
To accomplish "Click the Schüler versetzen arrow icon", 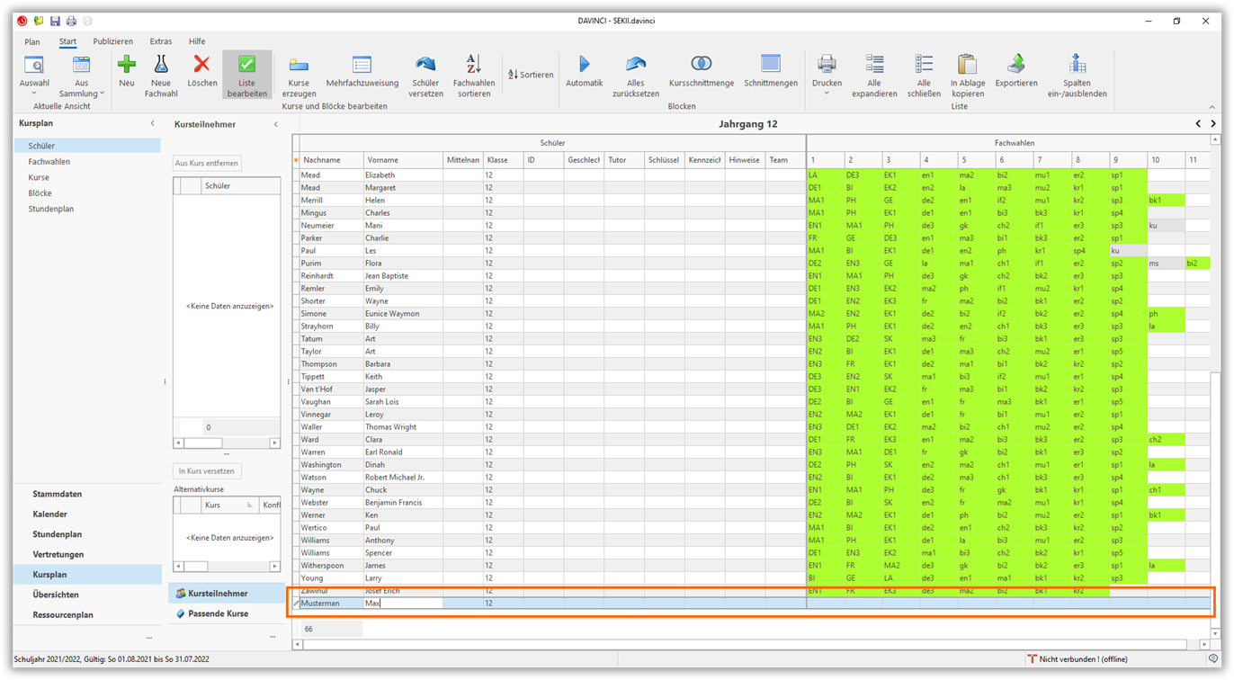I will click(x=425, y=65).
